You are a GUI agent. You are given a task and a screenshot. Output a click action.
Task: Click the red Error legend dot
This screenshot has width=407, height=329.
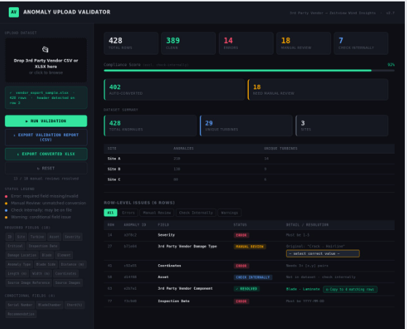(7, 197)
